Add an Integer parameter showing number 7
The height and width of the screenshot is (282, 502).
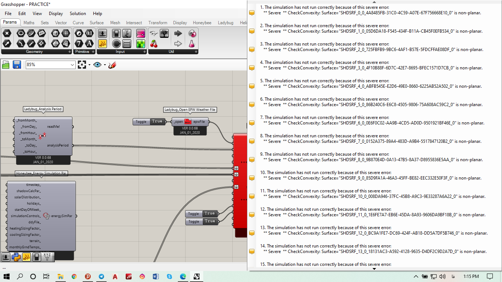point(79,44)
